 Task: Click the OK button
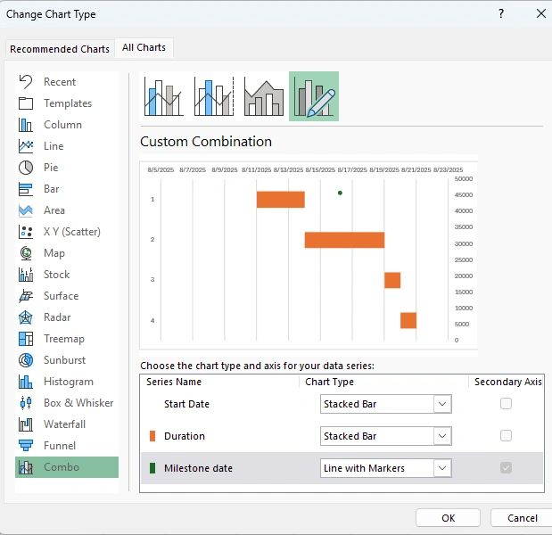pyautogui.click(x=448, y=518)
